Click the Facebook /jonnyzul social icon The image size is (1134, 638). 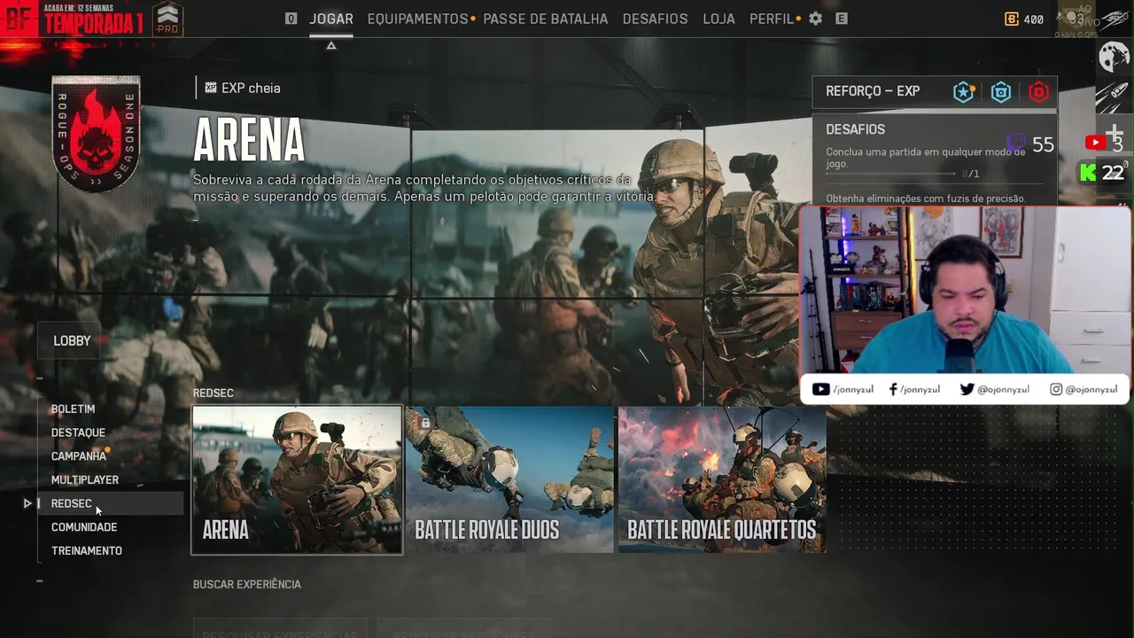click(892, 389)
